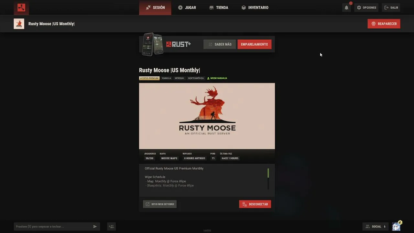Image resolution: width=414 pixels, height=233 pixels.
Task: Click the Rusty Moose server banner image
Action: pyautogui.click(x=207, y=116)
